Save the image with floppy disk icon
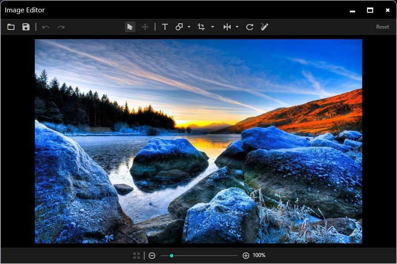397x264 pixels. point(26,27)
